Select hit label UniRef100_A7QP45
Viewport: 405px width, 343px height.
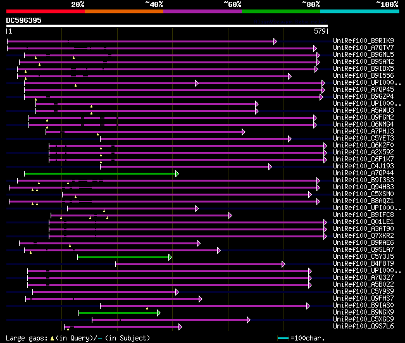pyautogui.click(x=363, y=90)
